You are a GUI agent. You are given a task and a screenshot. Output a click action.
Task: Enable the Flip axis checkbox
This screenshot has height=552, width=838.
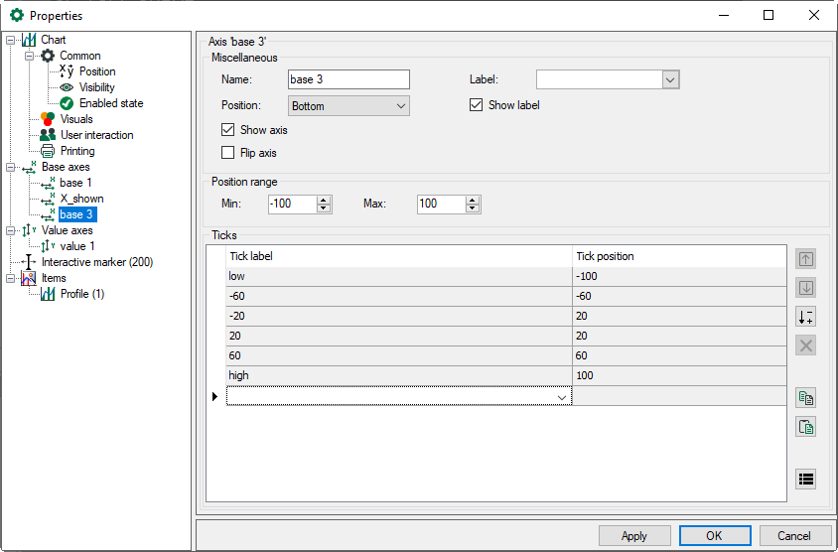228,153
